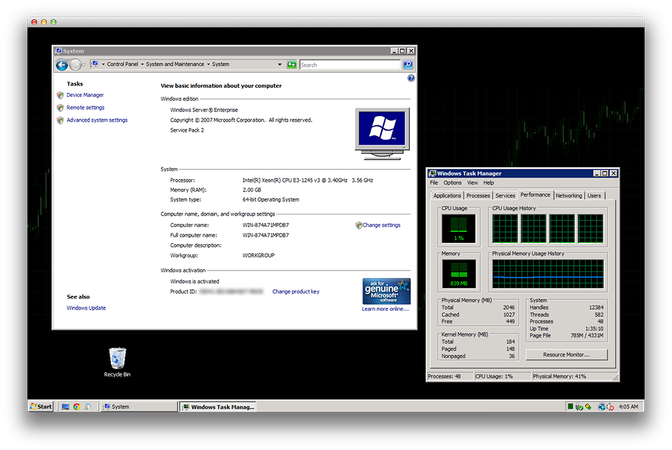The width and height of the screenshot is (672, 450).
Task: Switch to the Processes tab
Action: click(478, 196)
